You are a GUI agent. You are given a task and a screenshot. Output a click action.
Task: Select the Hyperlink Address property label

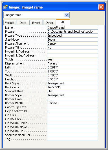pos(17,51)
